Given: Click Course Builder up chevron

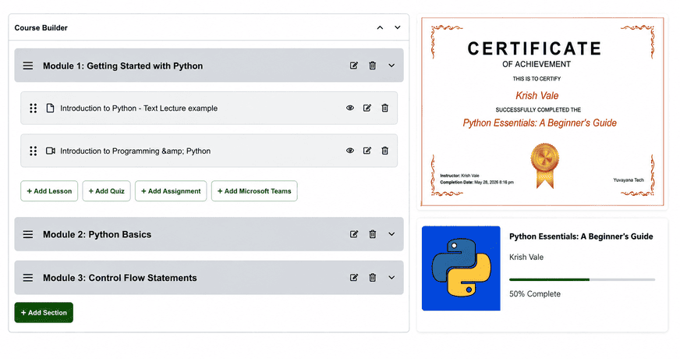Looking at the screenshot, I should 380,27.
